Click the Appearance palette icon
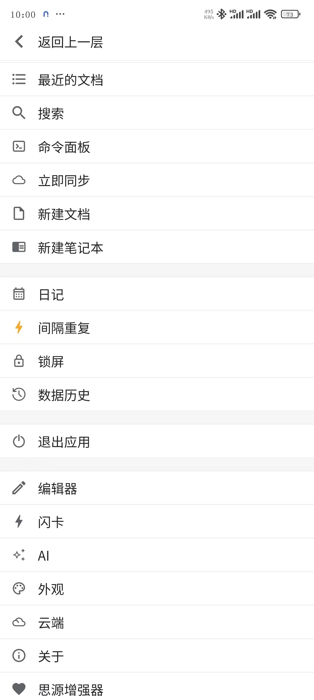Image resolution: width=314 pixels, height=700 pixels. tap(19, 589)
